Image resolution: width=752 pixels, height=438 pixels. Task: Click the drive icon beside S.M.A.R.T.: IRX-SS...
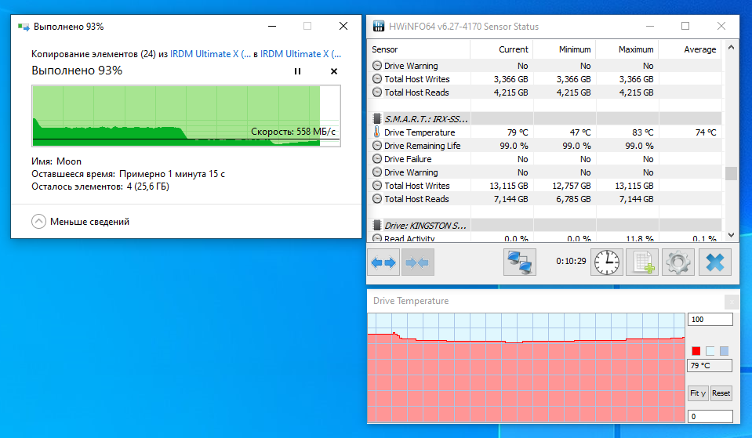(377, 119)
